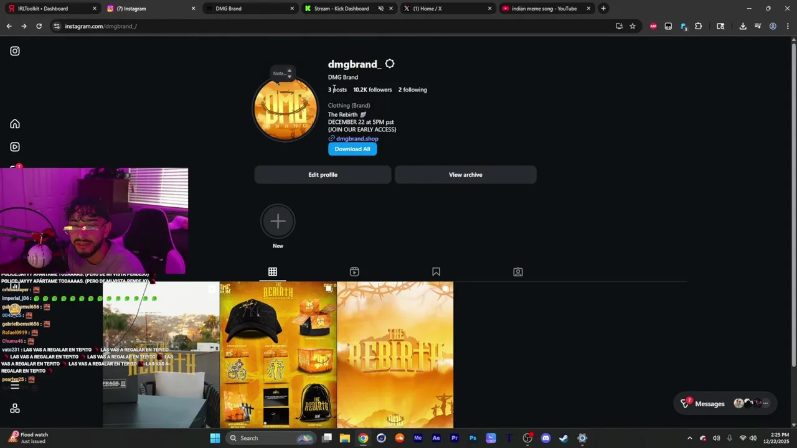This screenshot has height=448, width=797.
Task: Close the Instagram browser tab
Action: pos(193,9)
